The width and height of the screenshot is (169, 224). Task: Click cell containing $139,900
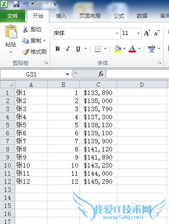(99, 141)
